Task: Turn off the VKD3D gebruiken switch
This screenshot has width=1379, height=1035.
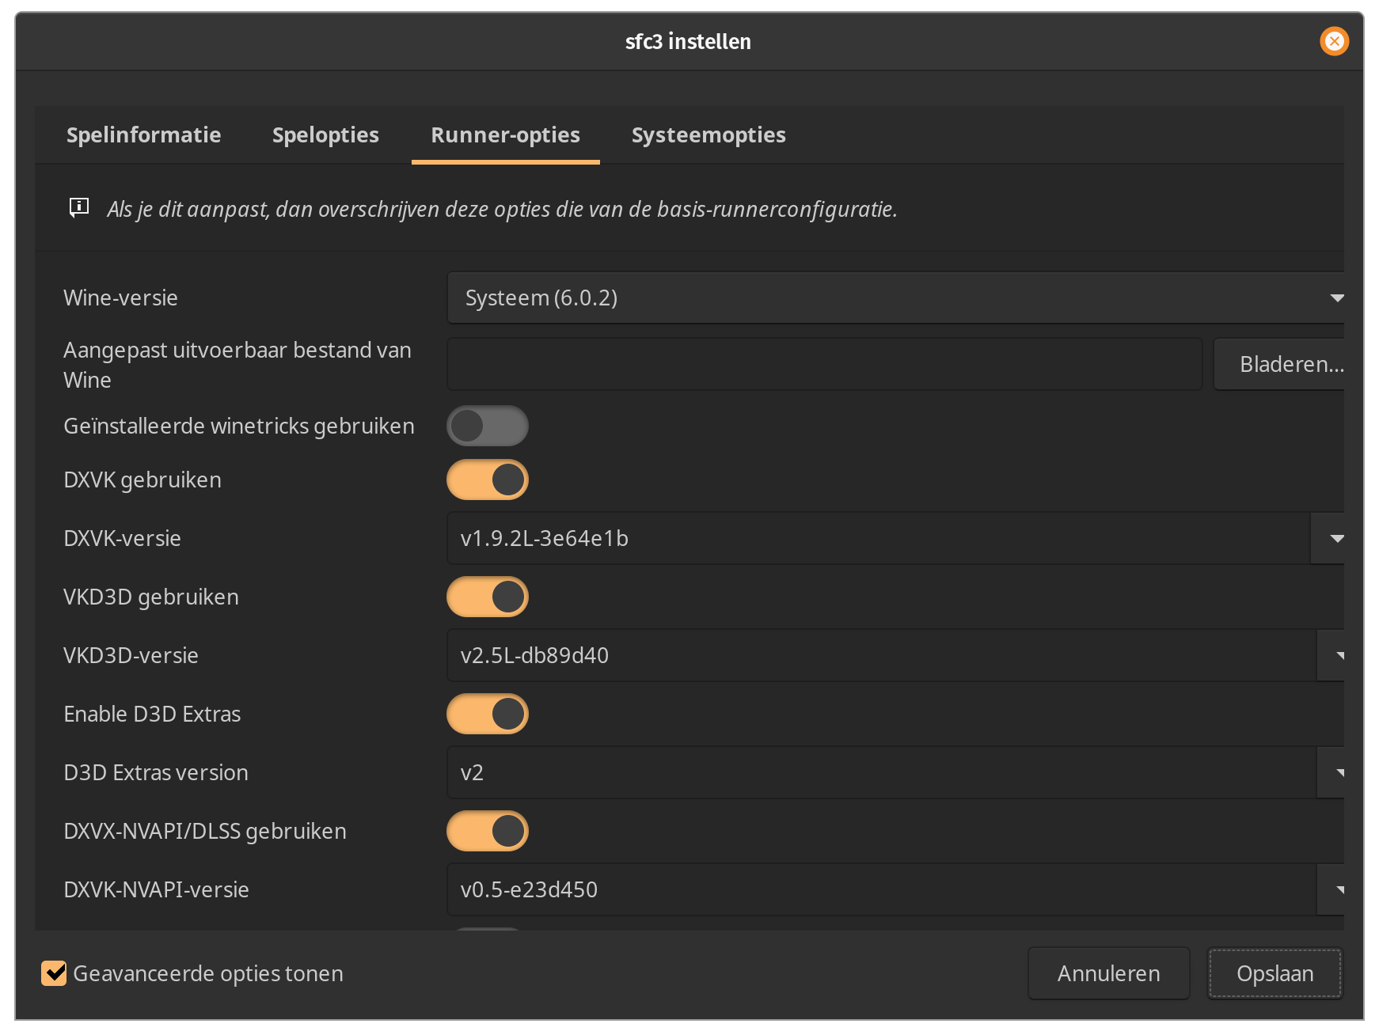Action: (x=488, y=597)
